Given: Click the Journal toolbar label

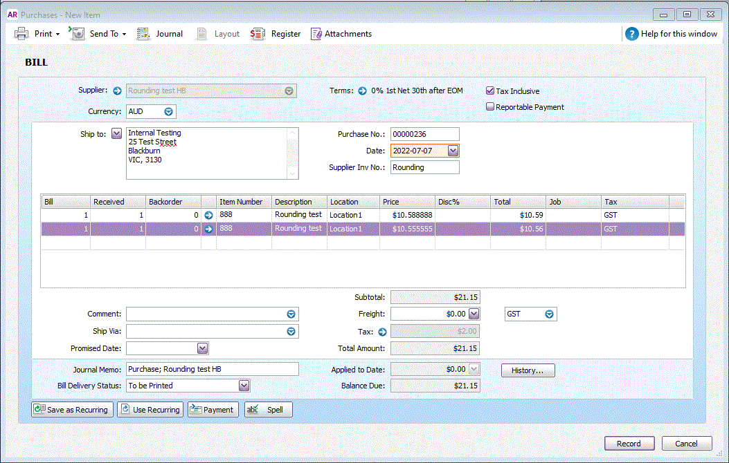Looking at the screenshot, I should pyautogui.click(x=169, y=34).
